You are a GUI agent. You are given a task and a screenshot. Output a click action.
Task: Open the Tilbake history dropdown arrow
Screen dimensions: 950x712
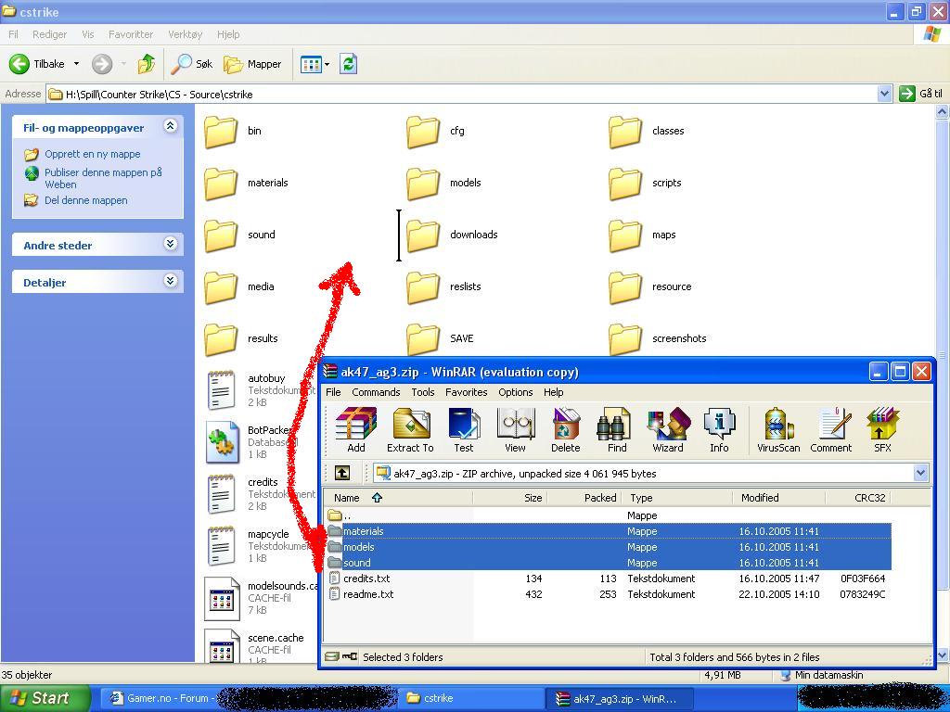tap(76, 64)
